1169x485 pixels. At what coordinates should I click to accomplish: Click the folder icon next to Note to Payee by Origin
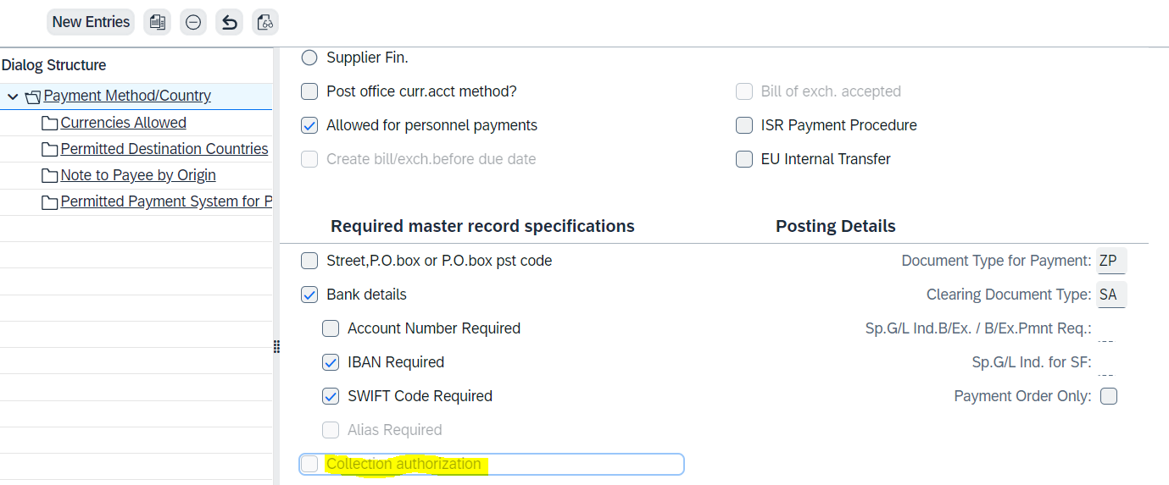point(50,176)
